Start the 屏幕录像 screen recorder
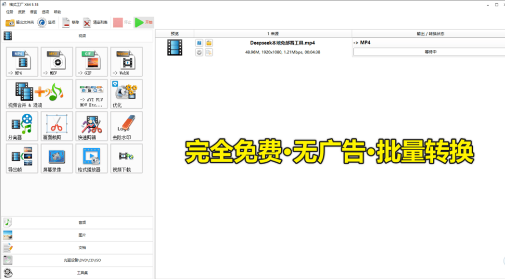 [x=57, y=158]
